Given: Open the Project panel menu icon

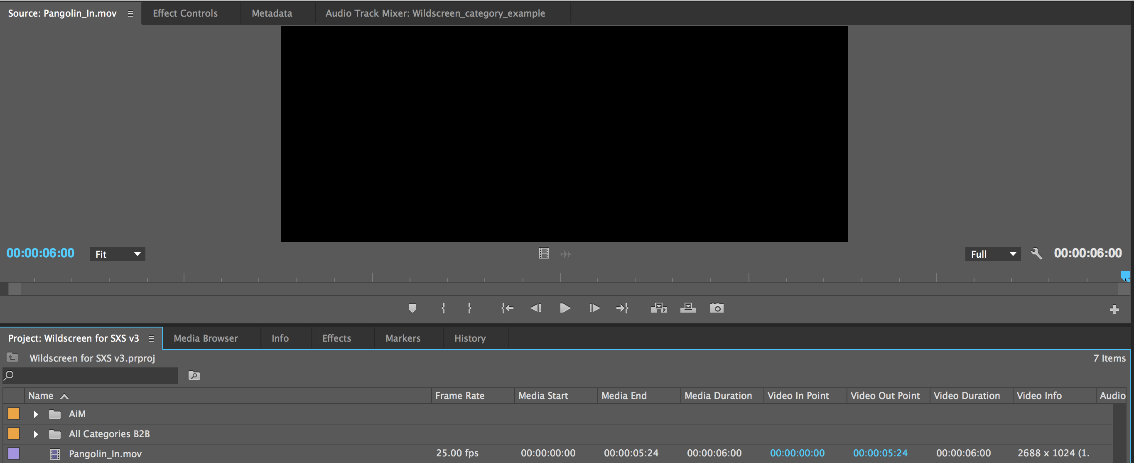Looking at the screenshot, I should [151, 338].
